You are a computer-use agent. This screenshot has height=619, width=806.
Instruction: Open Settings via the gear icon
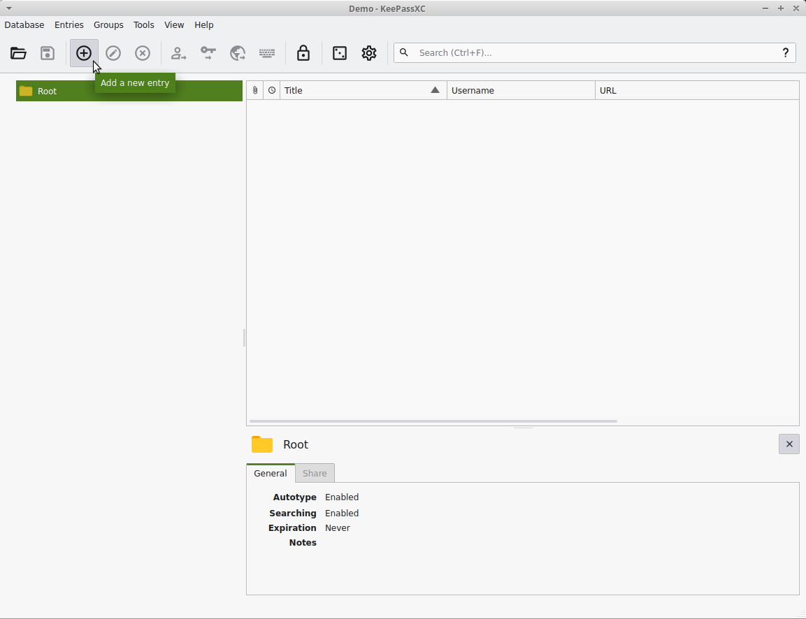click(369, 53)
